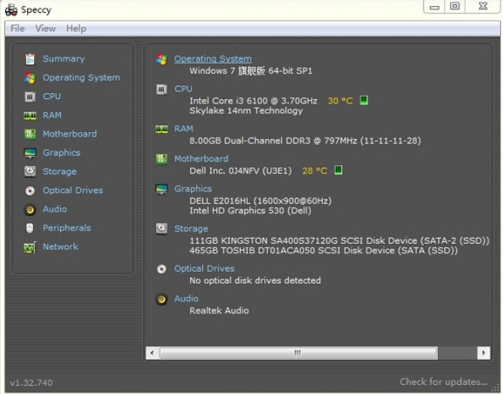
Task: Open the Help menu
Action: 76,29
